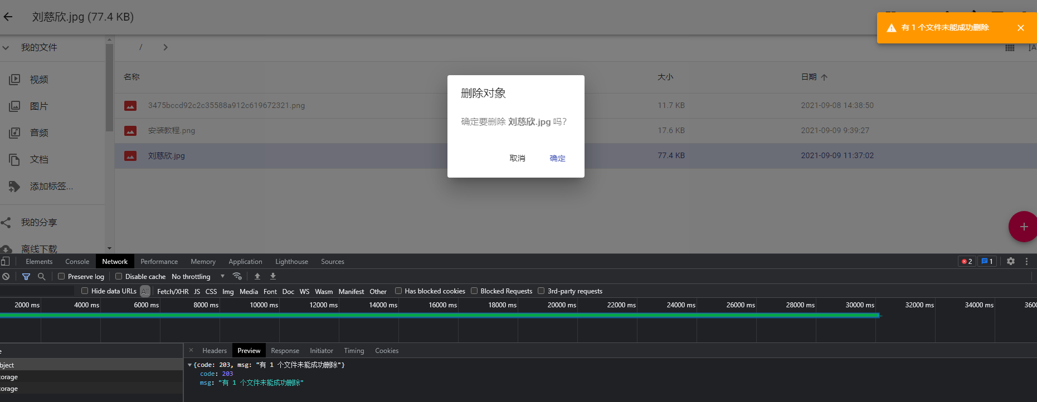Viewport: 1037px width, 402px height.
Task: Close the orange warning notification
Action: click(x=1020, y=28)
